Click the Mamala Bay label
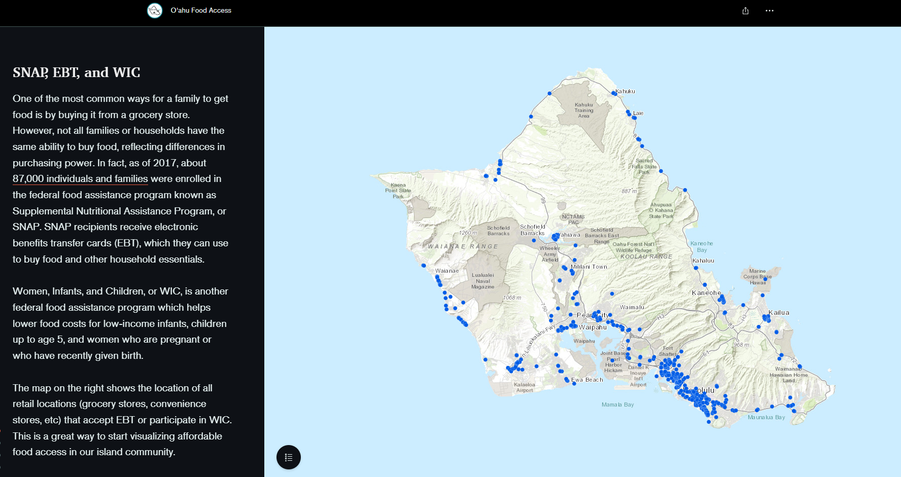This screenshot has width=901, height=477. click(x=618, y=405)
